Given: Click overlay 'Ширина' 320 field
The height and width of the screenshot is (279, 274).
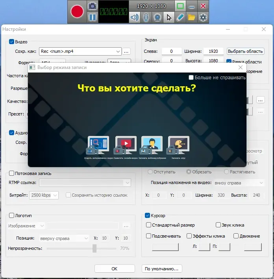Looking at the screenshot, I should 221,195.
